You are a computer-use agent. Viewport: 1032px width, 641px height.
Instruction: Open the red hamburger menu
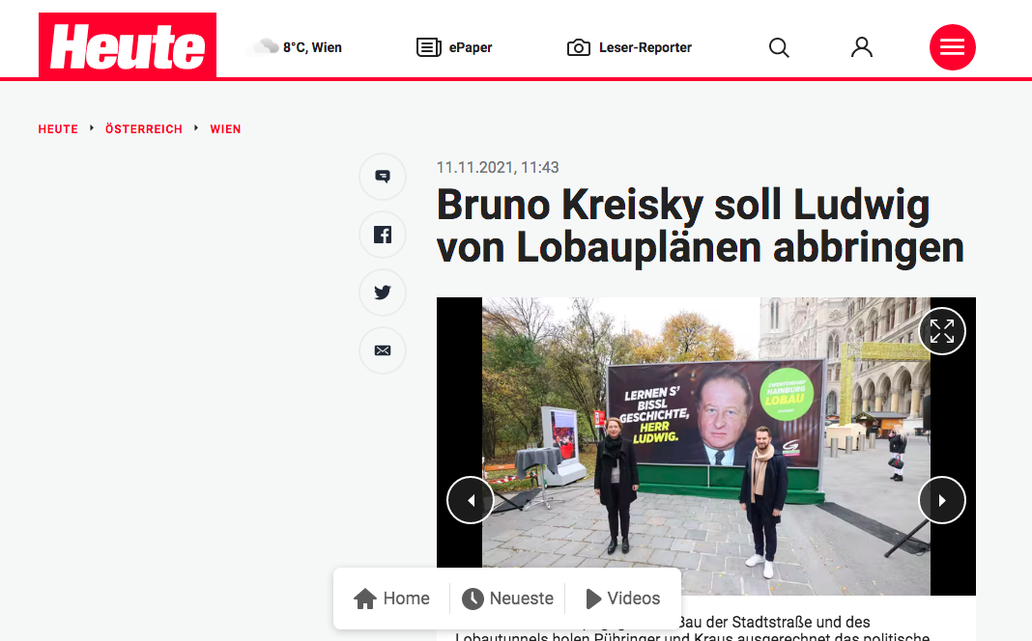[952, 47]
